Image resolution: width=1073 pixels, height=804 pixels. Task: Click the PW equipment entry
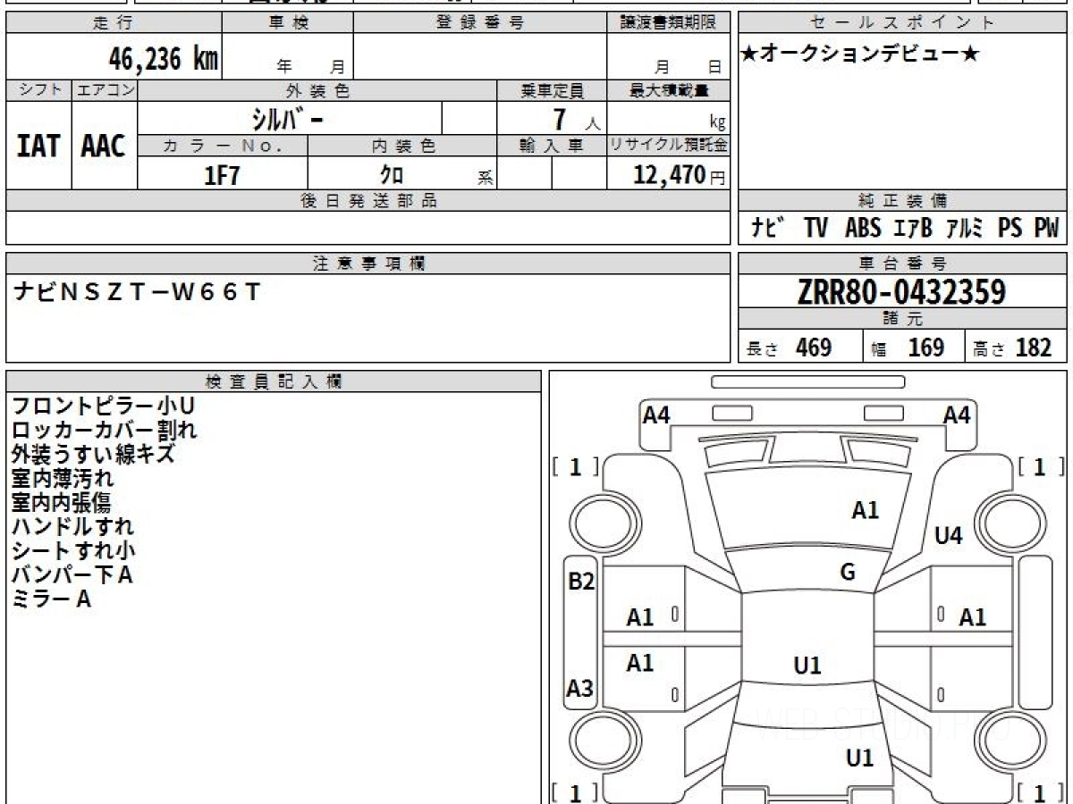tap(1046, 229)
